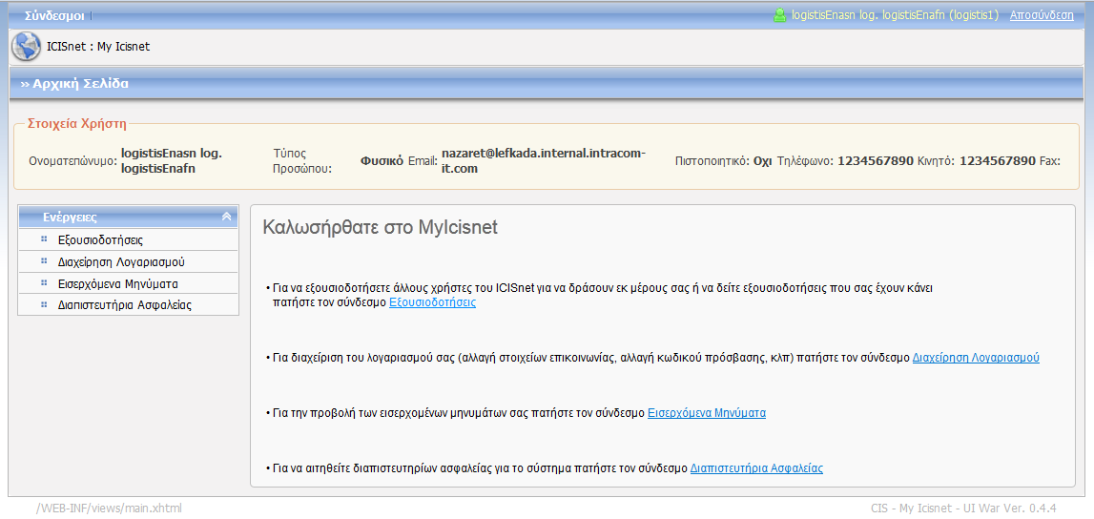Screen dimensions: 1094x519
Task: Follow the Εισερχόμενα Μηνύματα link in welcome text
Action: [707, 412]
